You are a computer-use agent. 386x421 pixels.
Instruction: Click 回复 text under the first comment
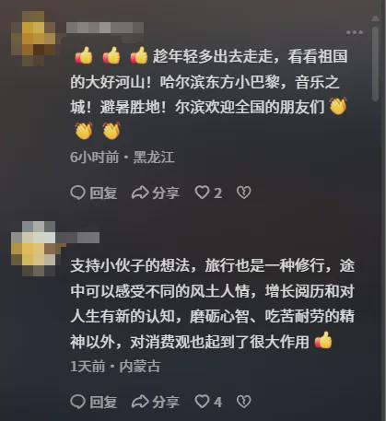(103, 193)
